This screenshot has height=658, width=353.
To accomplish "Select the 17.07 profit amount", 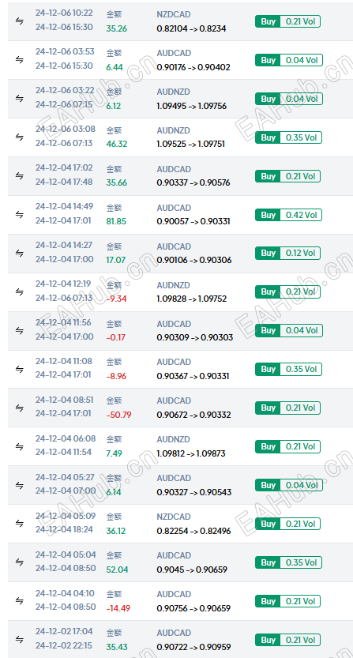I will [x=115, y=260].
